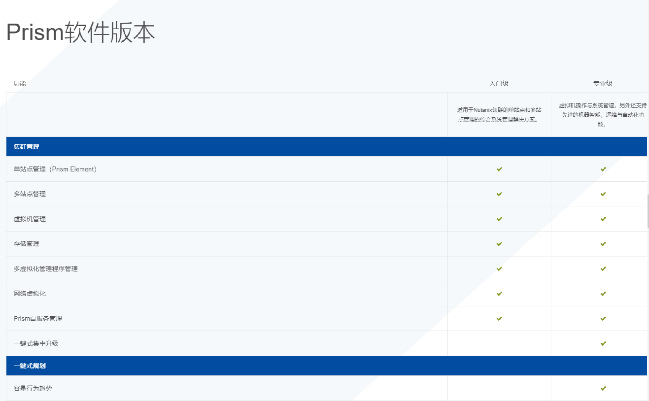Click the 专业级 description starting 虚拟机操作与系统管理
The width and height of the screenshot is (649, 401).
603,115
